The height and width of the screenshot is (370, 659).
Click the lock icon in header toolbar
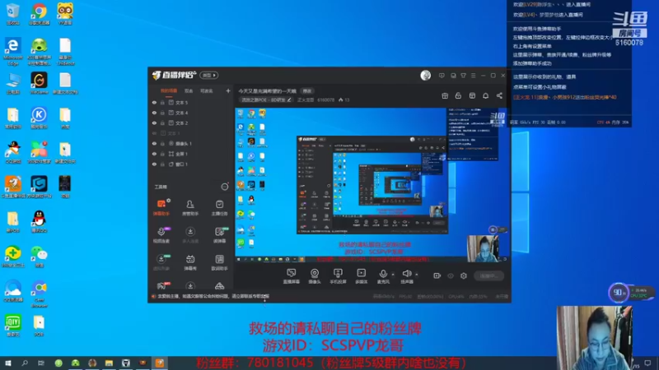click(458, 95)
